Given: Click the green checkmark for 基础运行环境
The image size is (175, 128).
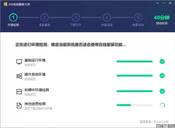Looking at the screenshot, I should (x=162, y=62).
